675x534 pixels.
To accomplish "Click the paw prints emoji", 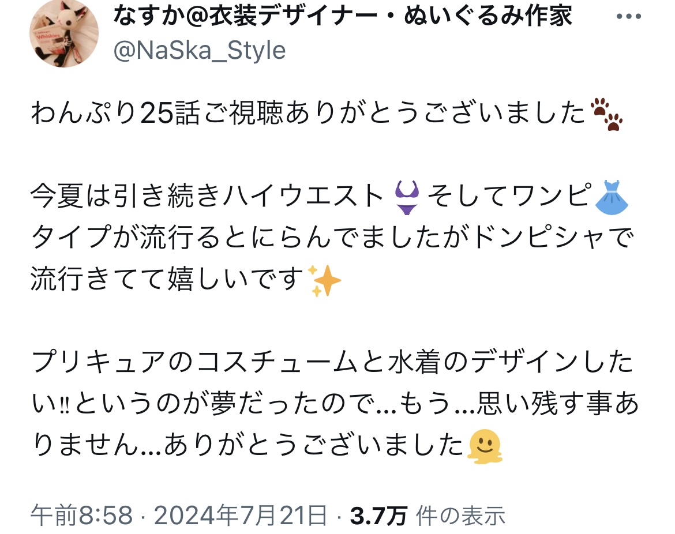I will (x=606, y=114).
